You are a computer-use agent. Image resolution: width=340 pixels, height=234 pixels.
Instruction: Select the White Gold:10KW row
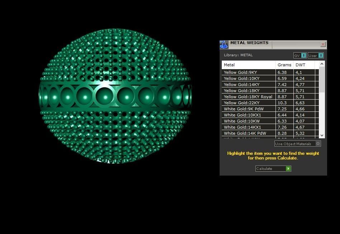270,121
